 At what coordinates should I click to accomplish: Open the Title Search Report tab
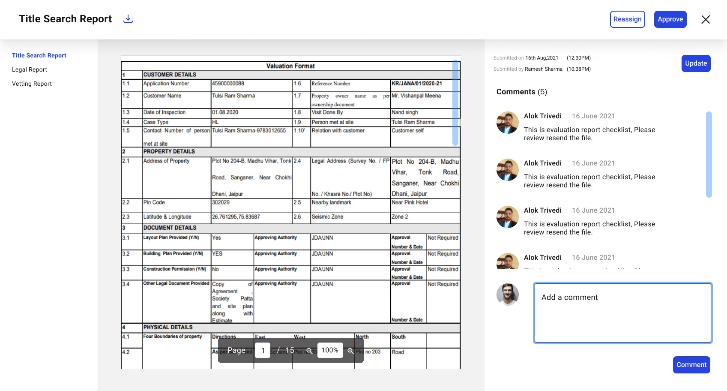39,55
